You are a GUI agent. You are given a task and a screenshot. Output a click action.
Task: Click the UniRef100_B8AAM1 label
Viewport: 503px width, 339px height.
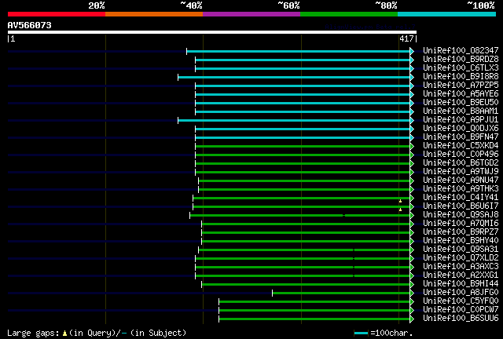coord(461,111)
